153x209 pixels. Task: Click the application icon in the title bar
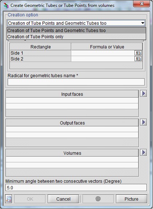(6, 5)
